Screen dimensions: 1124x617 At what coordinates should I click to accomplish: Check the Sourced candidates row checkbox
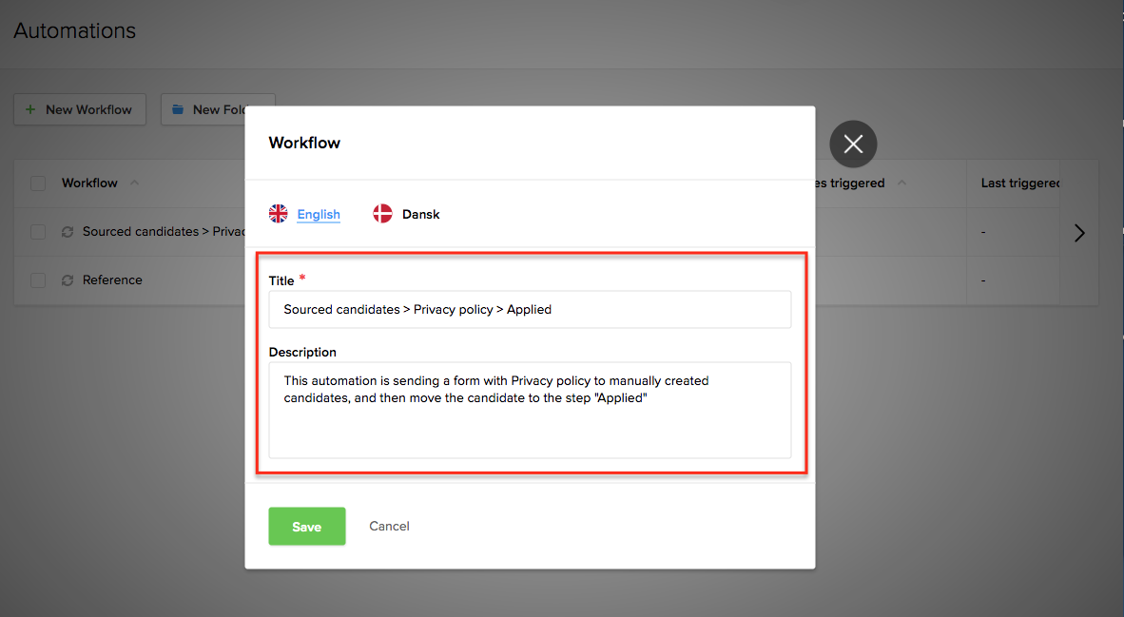[38, 232]
